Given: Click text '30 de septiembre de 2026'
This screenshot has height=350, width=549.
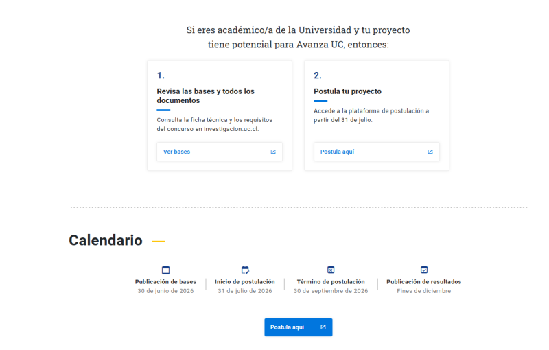Looking at the screenshot, I should (331, 291).
